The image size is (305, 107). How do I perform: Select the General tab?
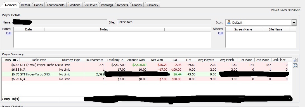tap(11, 5)
